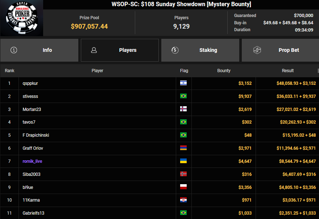Viewport: 319px width, 219px height.
Task: Click the person icon on Players tab
Action: tap(94, 50)
